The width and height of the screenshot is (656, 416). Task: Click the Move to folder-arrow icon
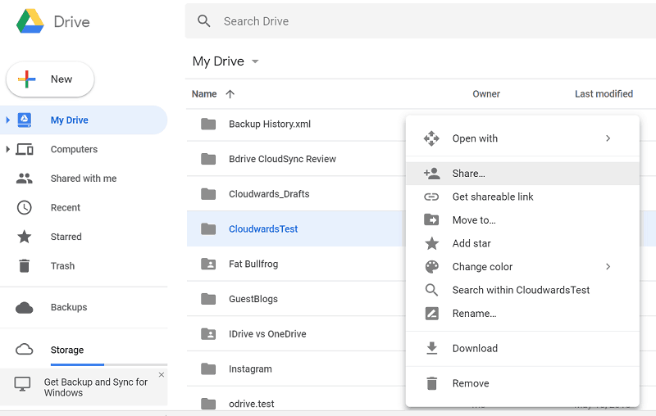pyautogui.click(x=431, y=219)
